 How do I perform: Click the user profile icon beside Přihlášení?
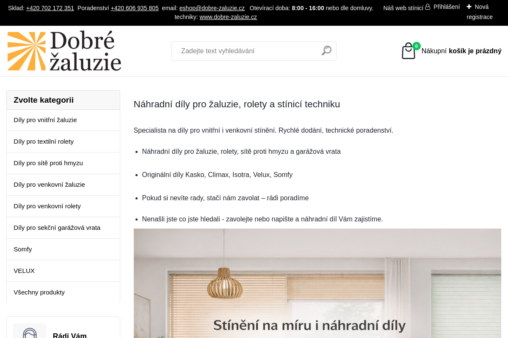click(428, 6)
